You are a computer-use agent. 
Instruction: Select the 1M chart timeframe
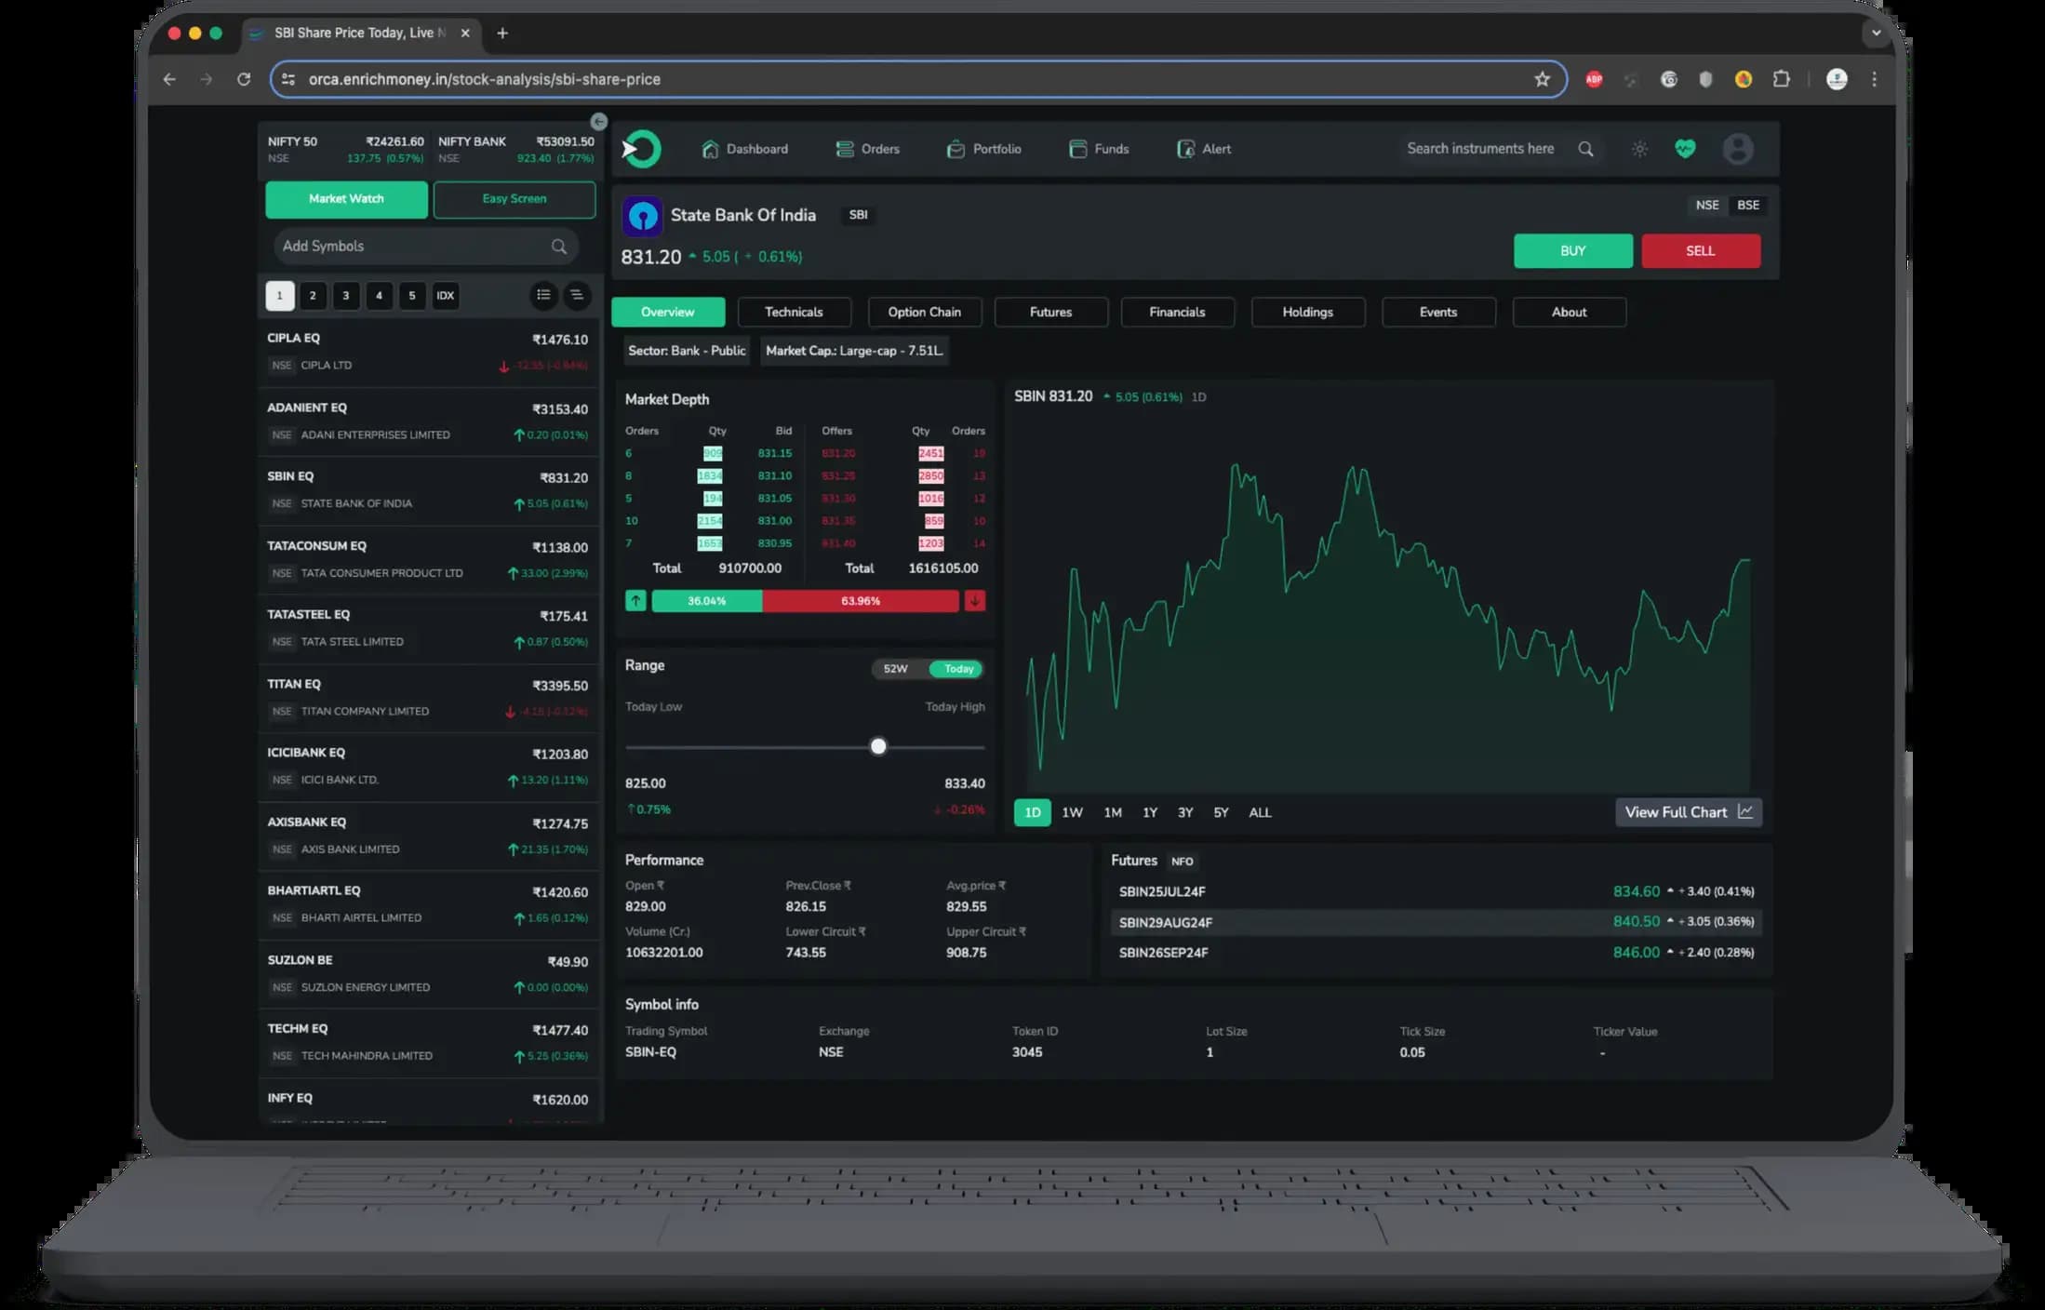[1112, 812]
